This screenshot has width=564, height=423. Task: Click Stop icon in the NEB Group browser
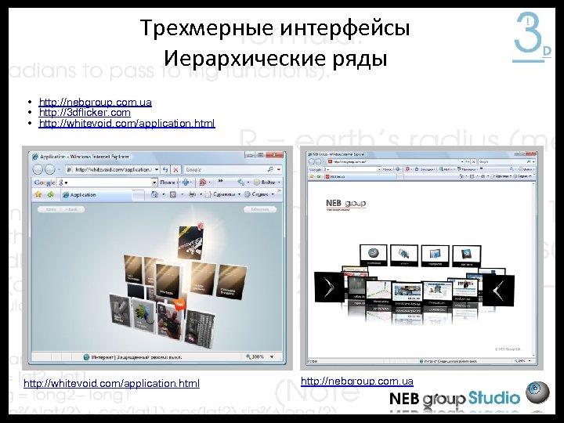[474, 162]
